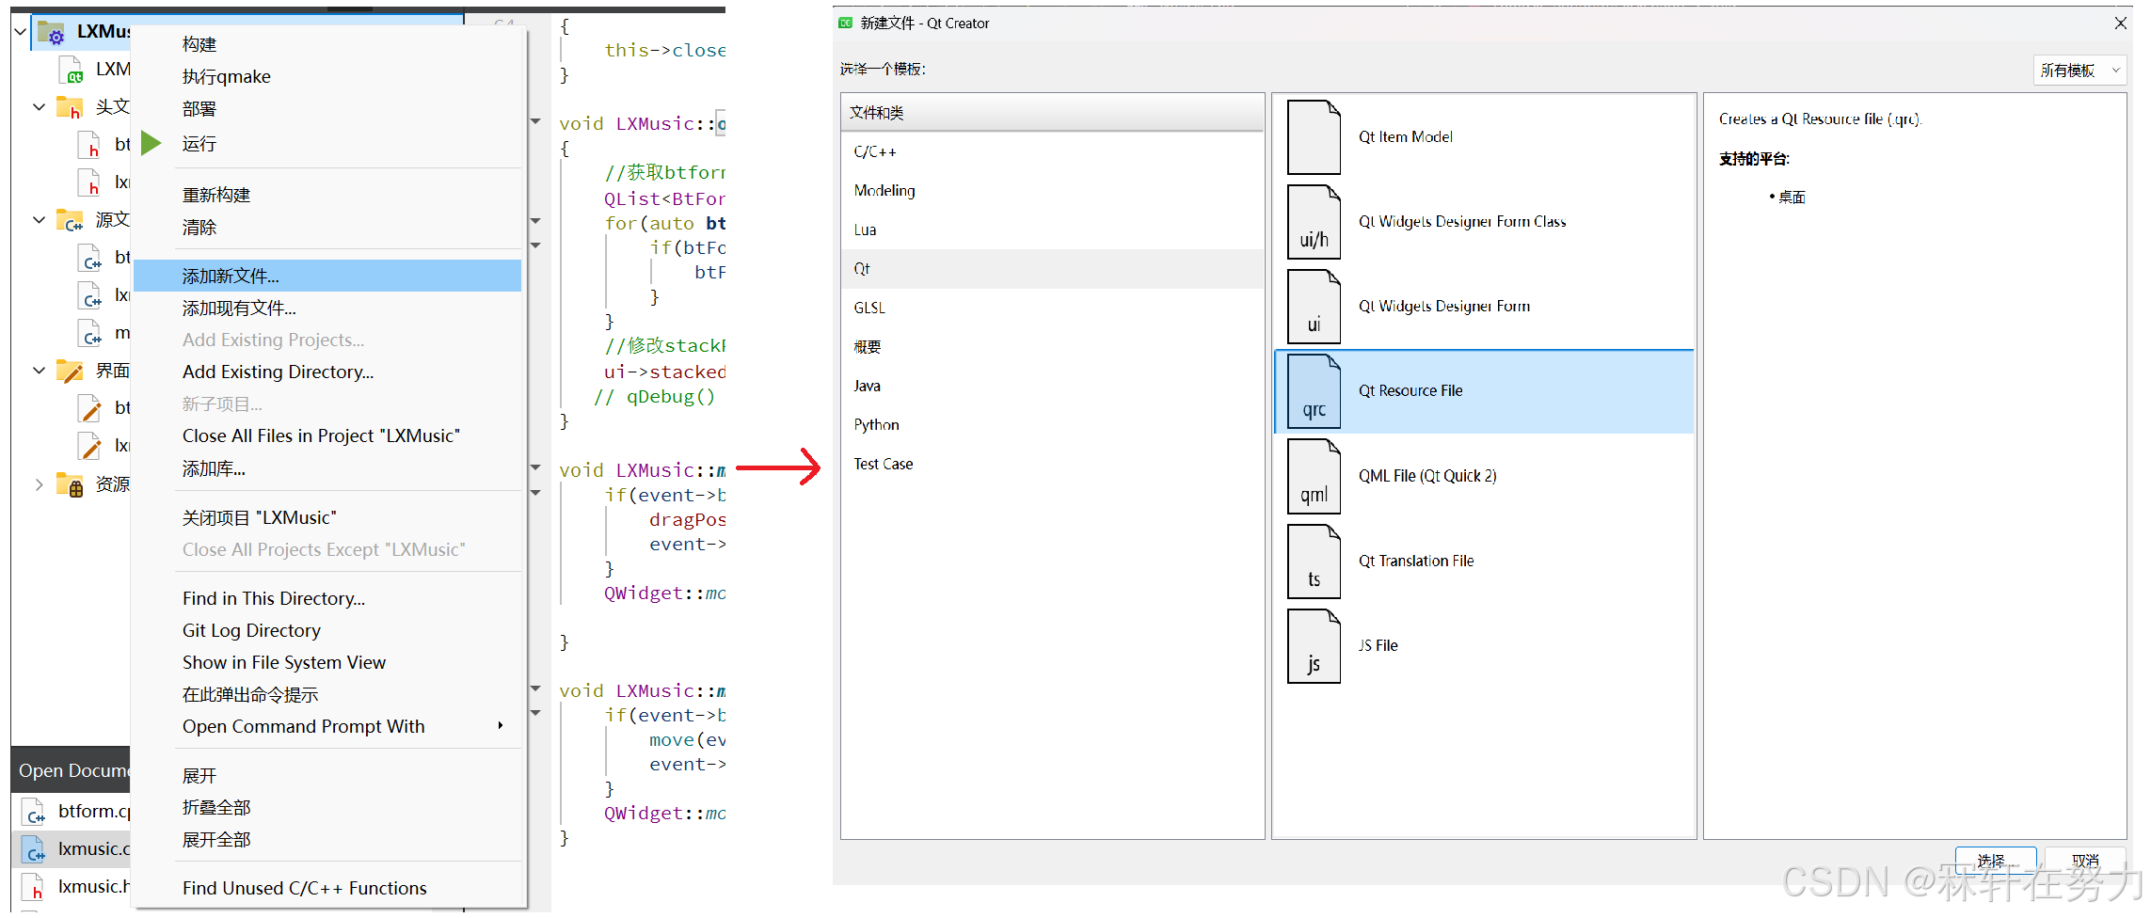Choose Add Existing Directory...

[279, 372]
